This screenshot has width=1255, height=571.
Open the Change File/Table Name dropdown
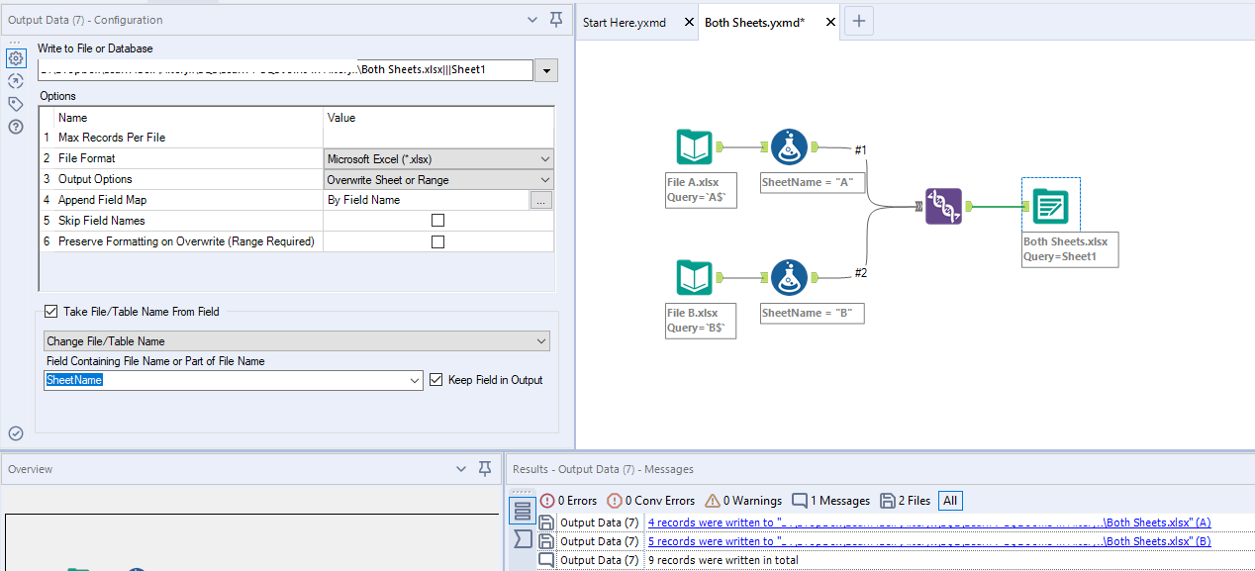point(297,341)
